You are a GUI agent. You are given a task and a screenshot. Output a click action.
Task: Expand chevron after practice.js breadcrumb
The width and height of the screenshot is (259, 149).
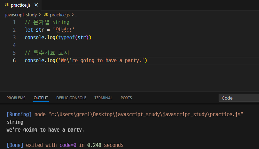click(x=72, y=15)
